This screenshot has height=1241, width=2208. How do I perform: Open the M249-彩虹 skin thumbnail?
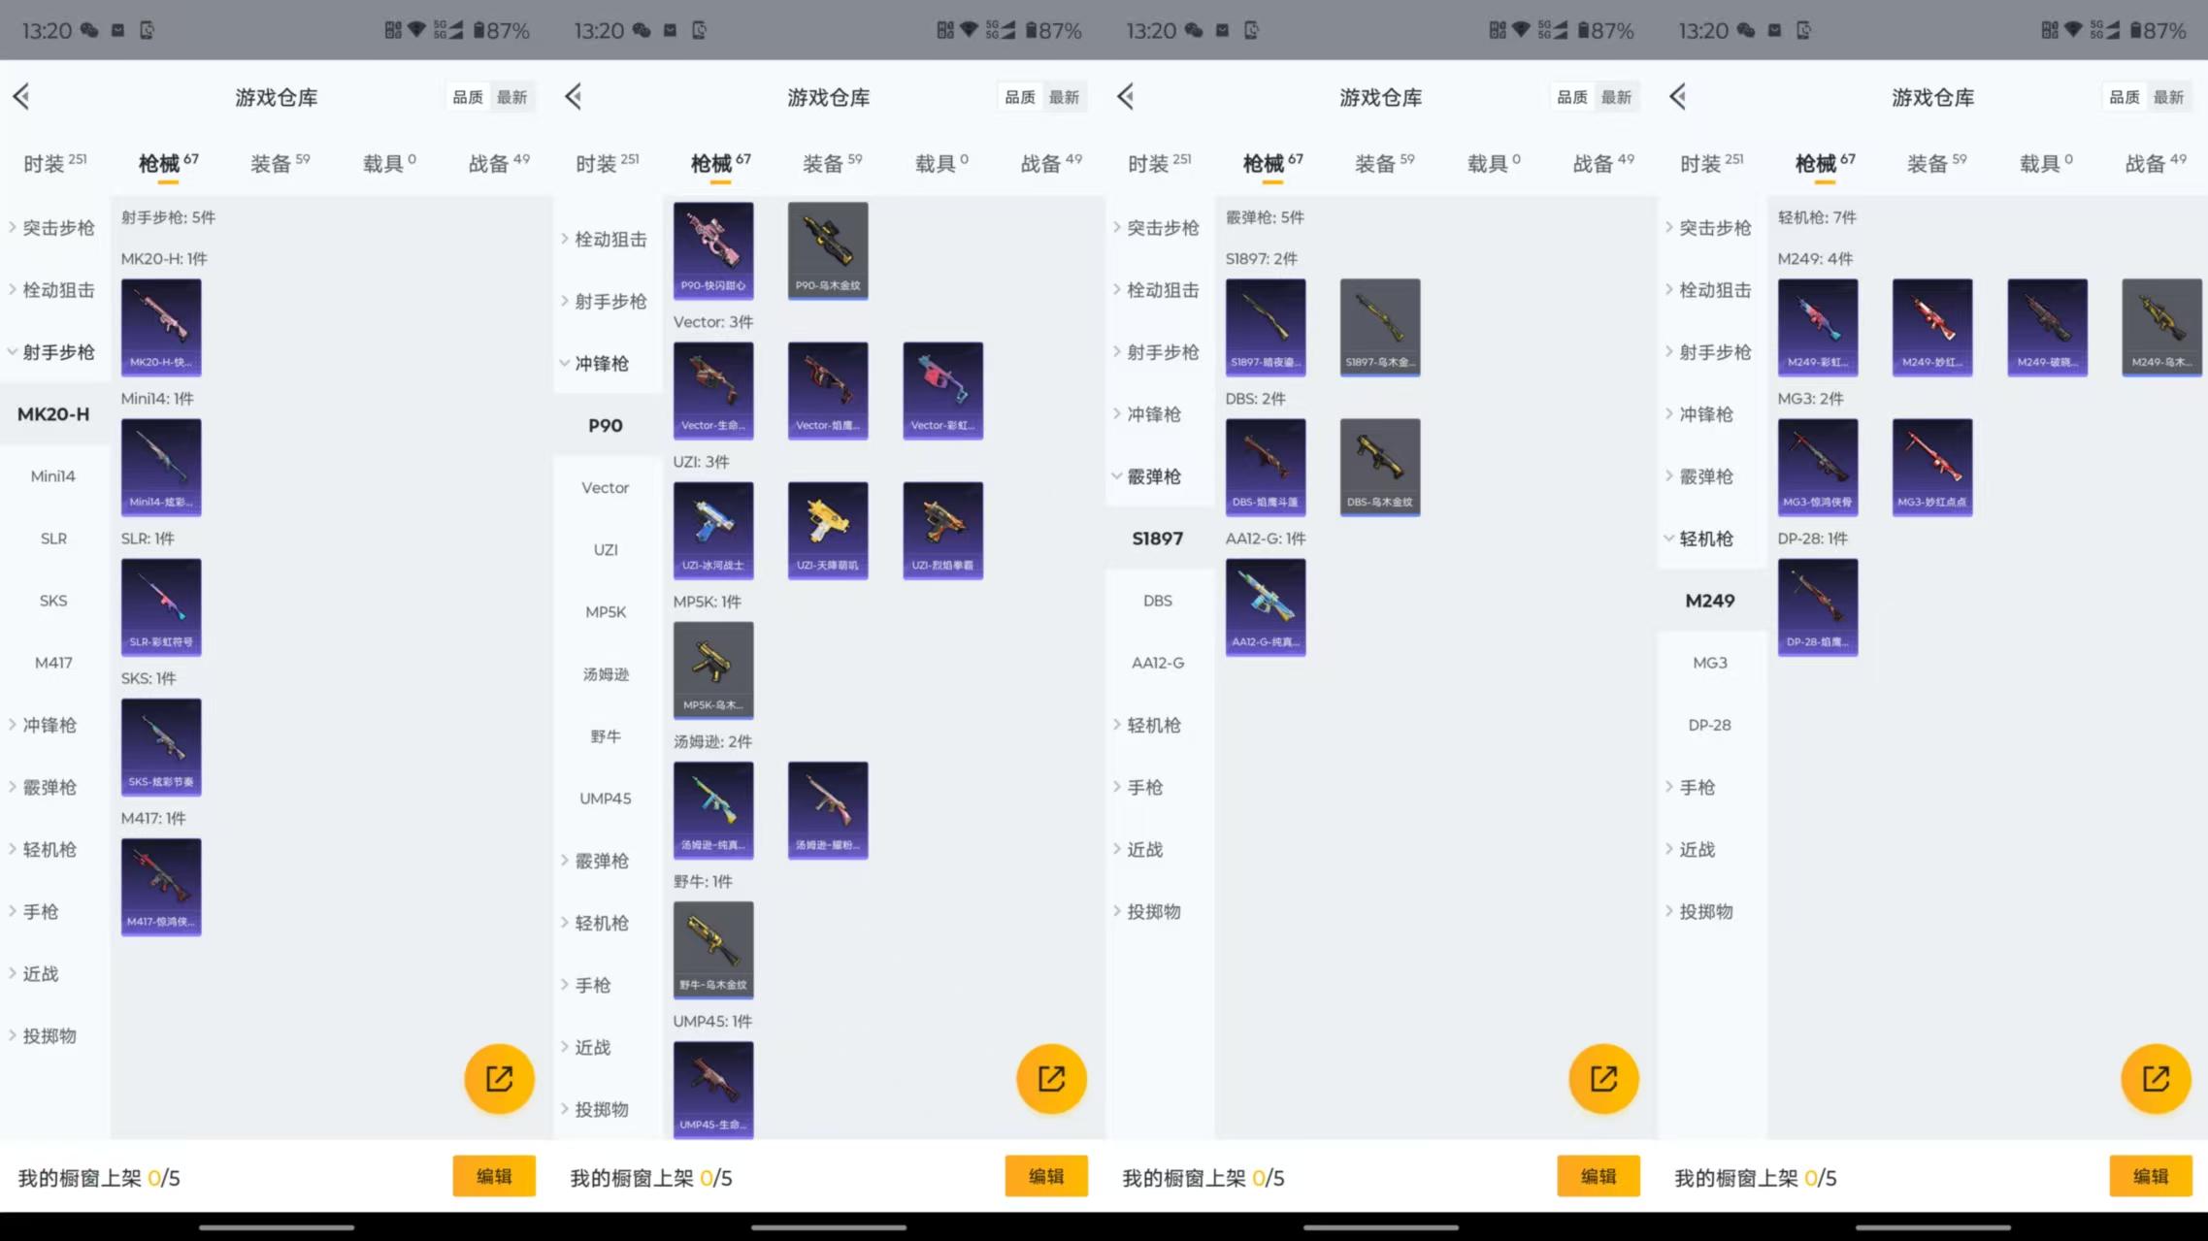(x=1818, y=327)
